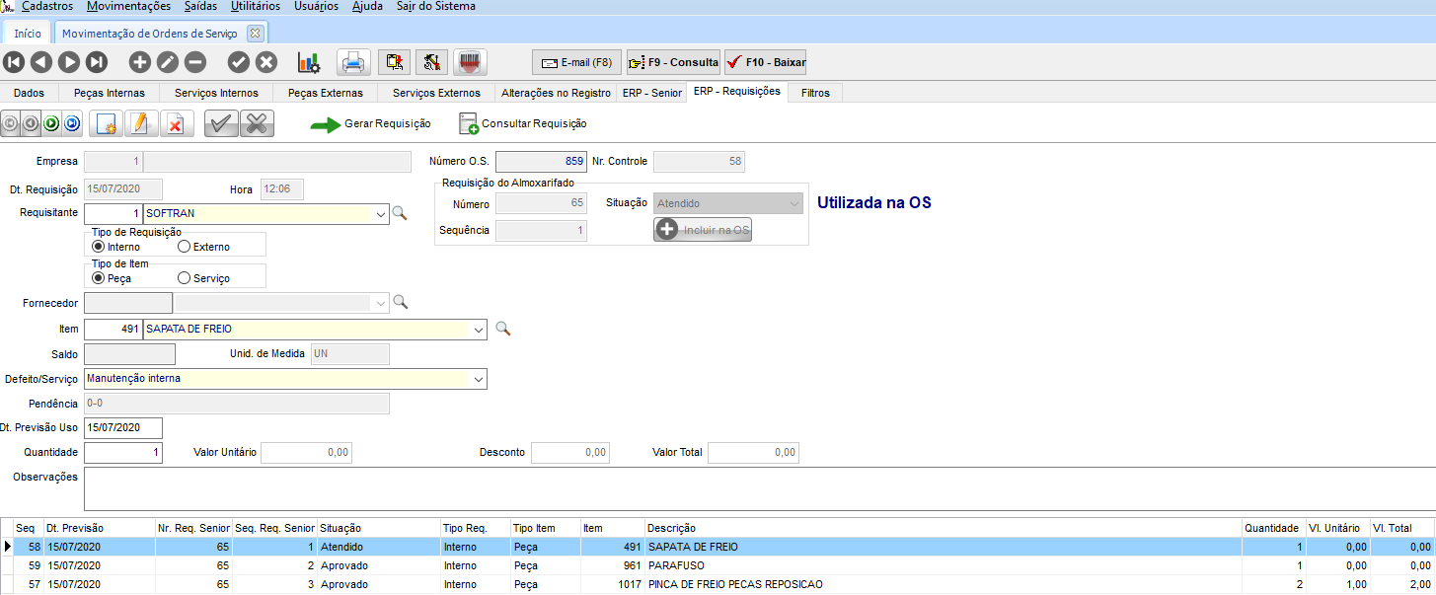Search Requisitante with magnifier icon
This screenshot has width=1436, height=595.
(400, 213)
